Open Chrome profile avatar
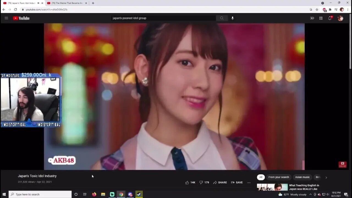 tap(342, 9)
